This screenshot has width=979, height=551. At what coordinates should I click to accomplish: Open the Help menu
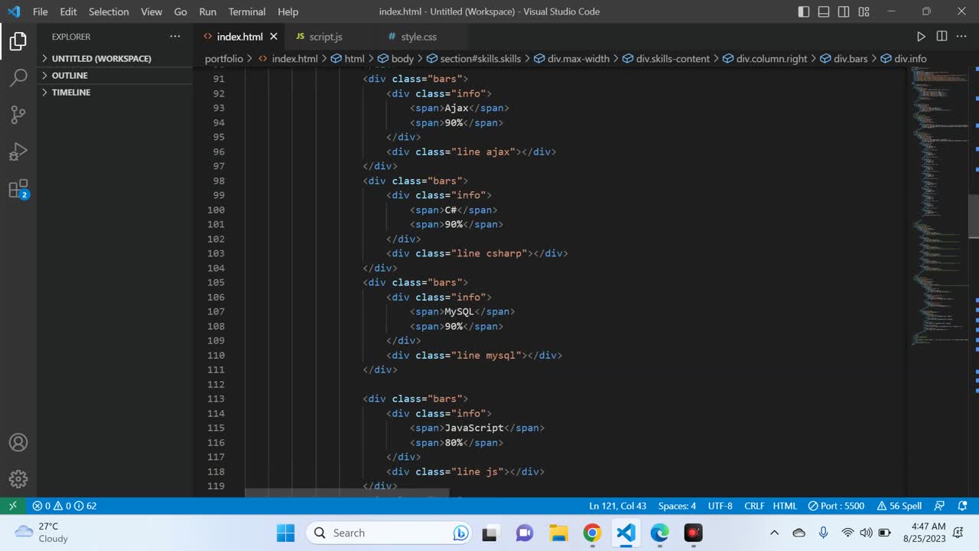[x=288, y=11]
